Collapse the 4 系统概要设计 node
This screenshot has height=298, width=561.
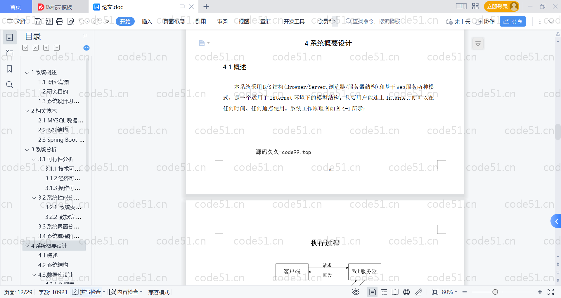(x=27, y=246)
